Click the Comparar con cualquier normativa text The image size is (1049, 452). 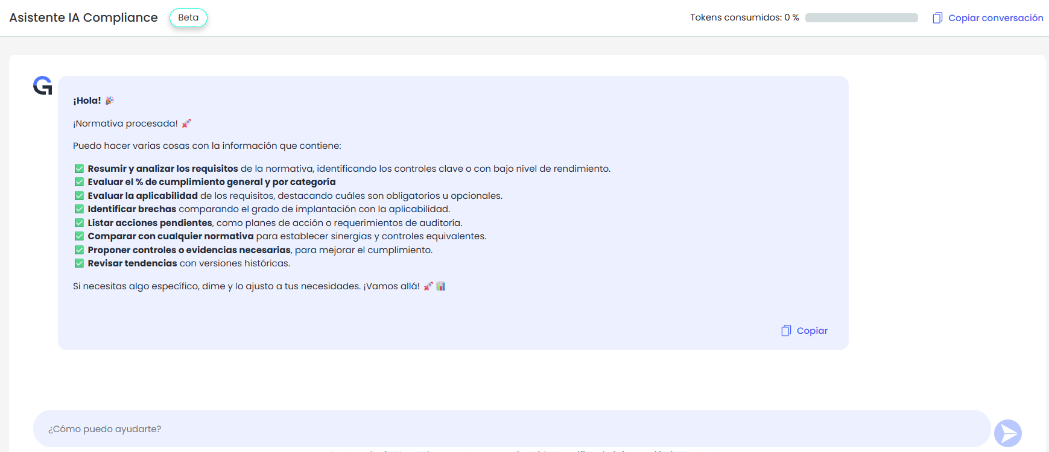pos(171,236)
